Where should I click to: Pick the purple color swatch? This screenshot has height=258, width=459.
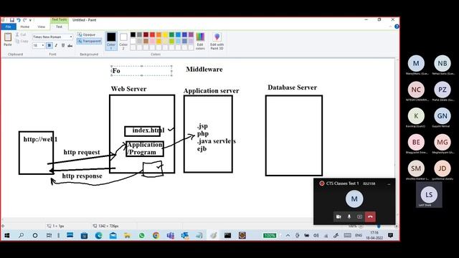[x=191, y=35]
